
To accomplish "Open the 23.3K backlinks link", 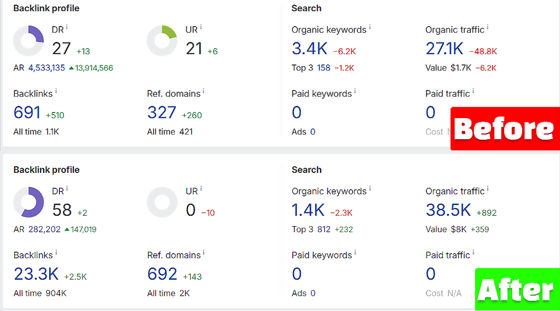I will pyautogui.click(x=36, y=274).
